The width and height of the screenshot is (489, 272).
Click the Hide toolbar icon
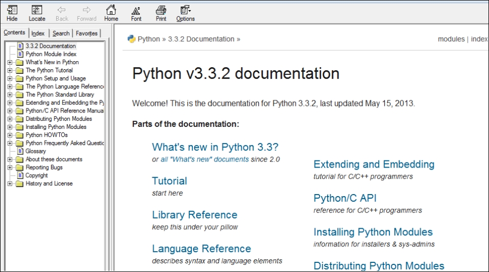coord(12,10)
